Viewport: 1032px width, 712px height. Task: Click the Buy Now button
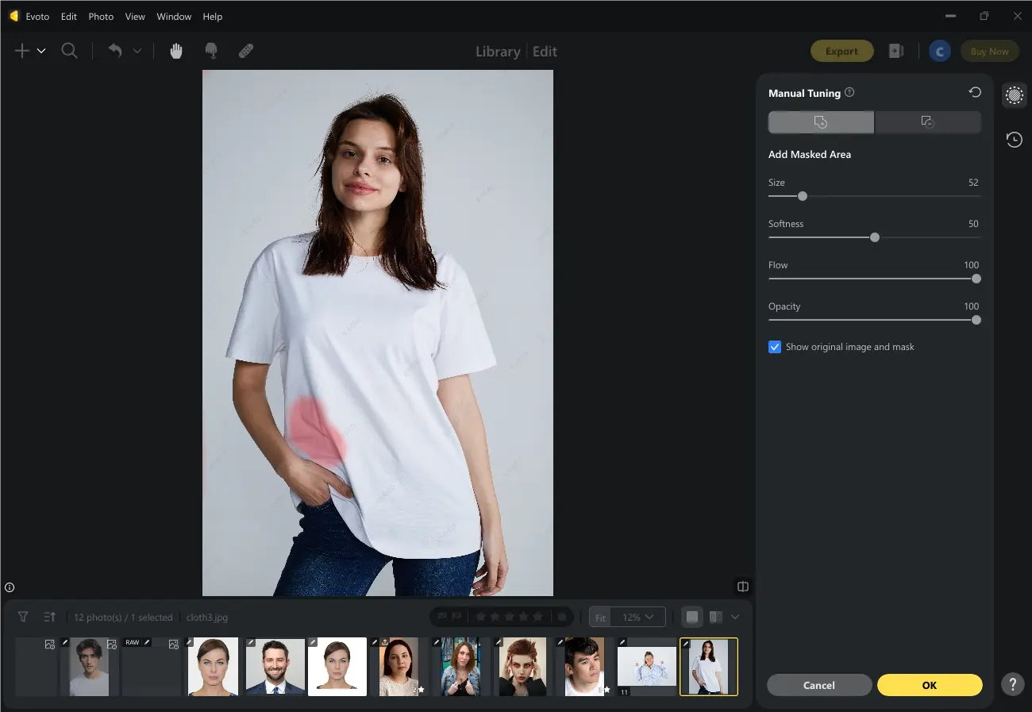click(x=989, y=51)
